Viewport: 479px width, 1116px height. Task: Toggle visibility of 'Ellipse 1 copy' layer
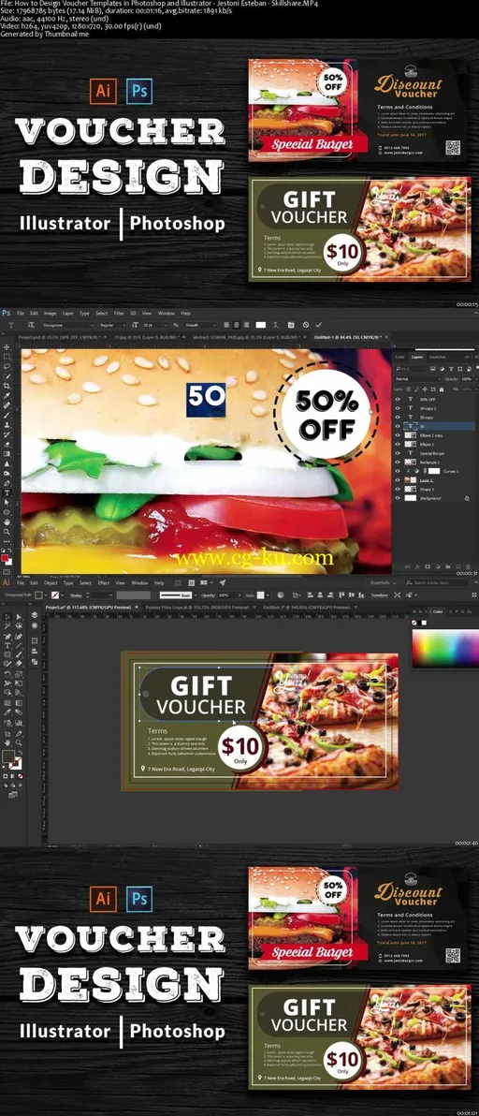398,435
